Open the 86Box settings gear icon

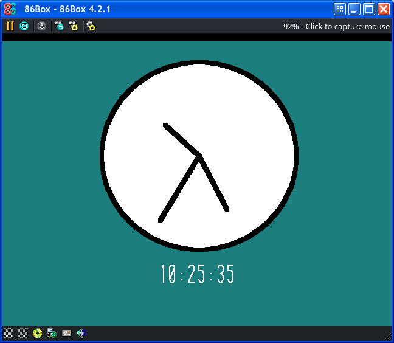click(91, 26)
